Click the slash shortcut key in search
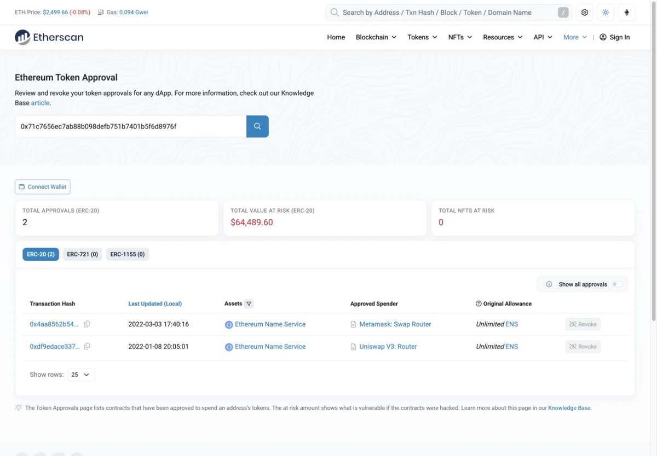Viewport: 657px width, 456px height. [x=563, y=13]
